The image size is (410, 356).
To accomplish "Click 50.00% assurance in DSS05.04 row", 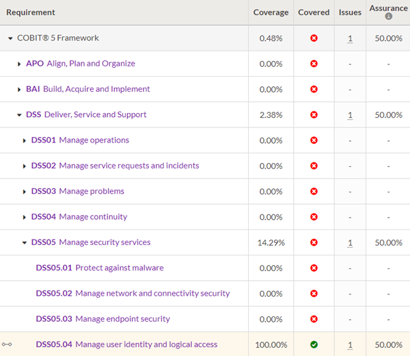I will pos(388,345).
